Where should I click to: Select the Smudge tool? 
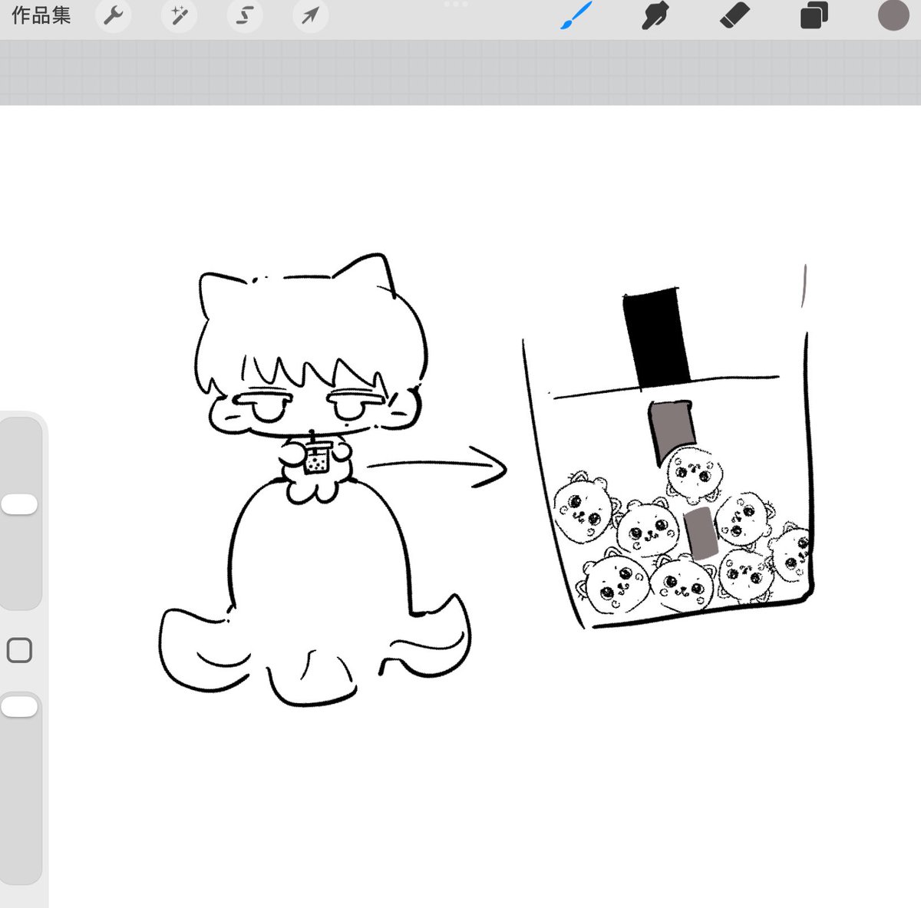click(655, 15)
